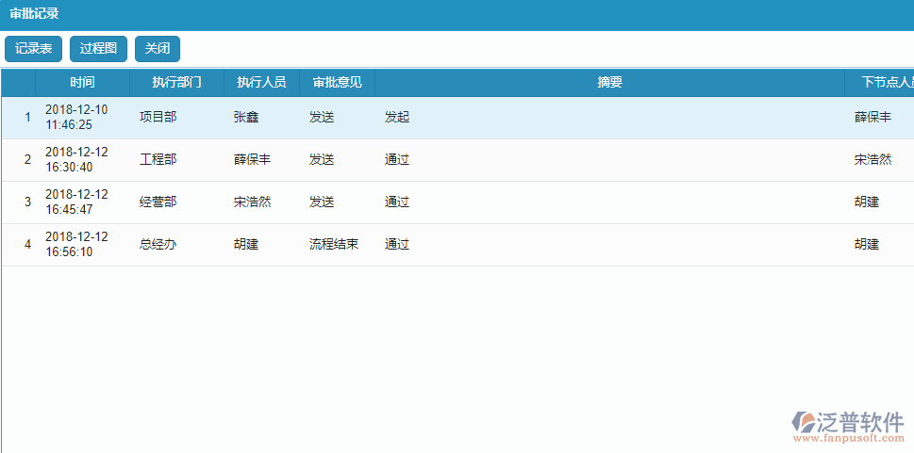This screenshot has width=914, height=453.
Task: Sort by the 时间 column header
Action: [x=82, y=83]
